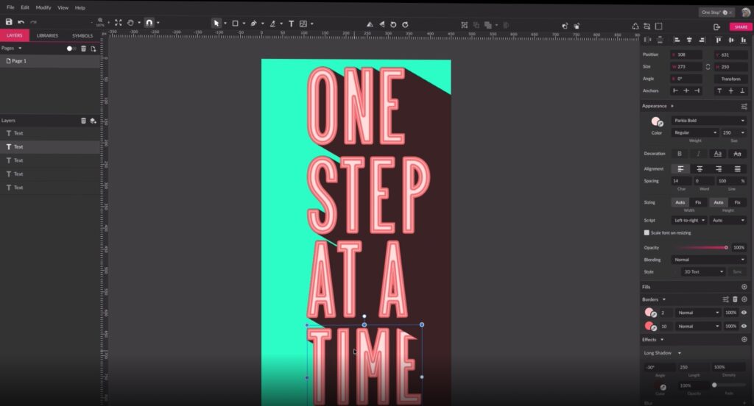Set Width sizing to Fix
Viewport: 754px width, 406px height.
(x=698, y=202)
